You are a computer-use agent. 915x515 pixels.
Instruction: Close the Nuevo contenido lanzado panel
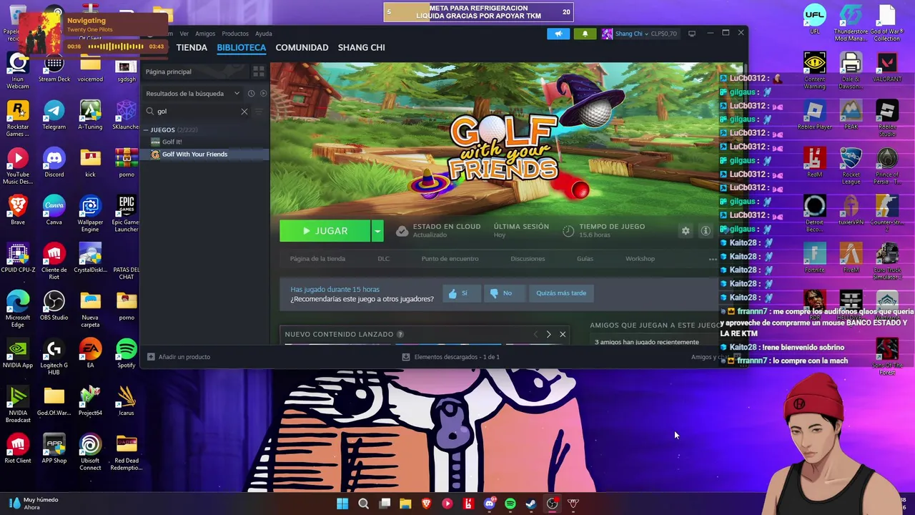point(563,334)
